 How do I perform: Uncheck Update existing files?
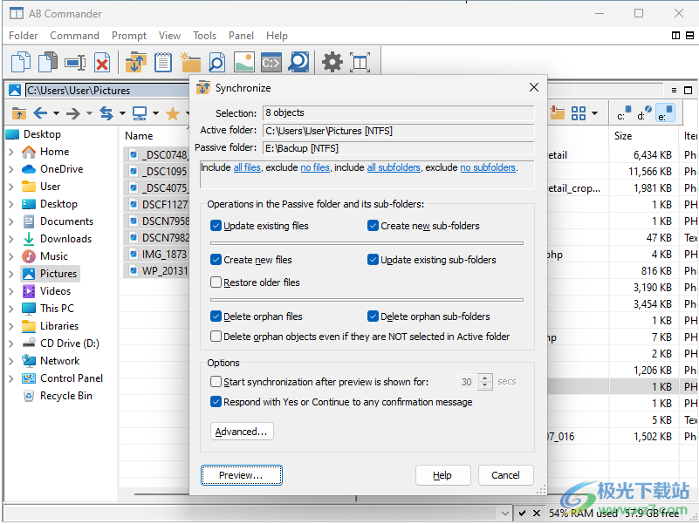[x=216, y=226]
